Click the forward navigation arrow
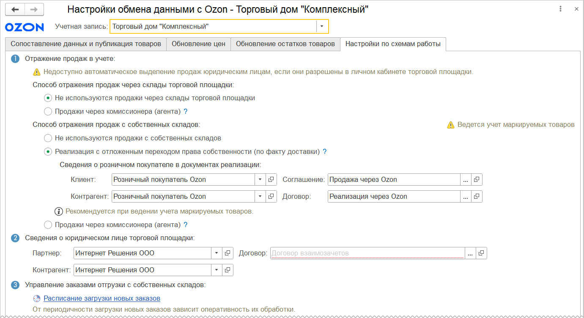 point(34,9)
